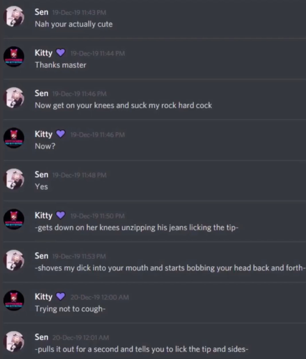Click the 20-Dec-19 12:00 AM timestamp

pyautogui.click(x=99, y=297)
